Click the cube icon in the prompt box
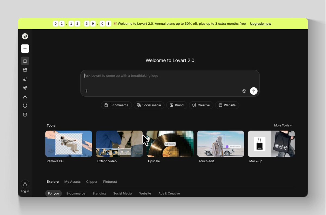This screenshot has height=215, width=326. point(244,91)
